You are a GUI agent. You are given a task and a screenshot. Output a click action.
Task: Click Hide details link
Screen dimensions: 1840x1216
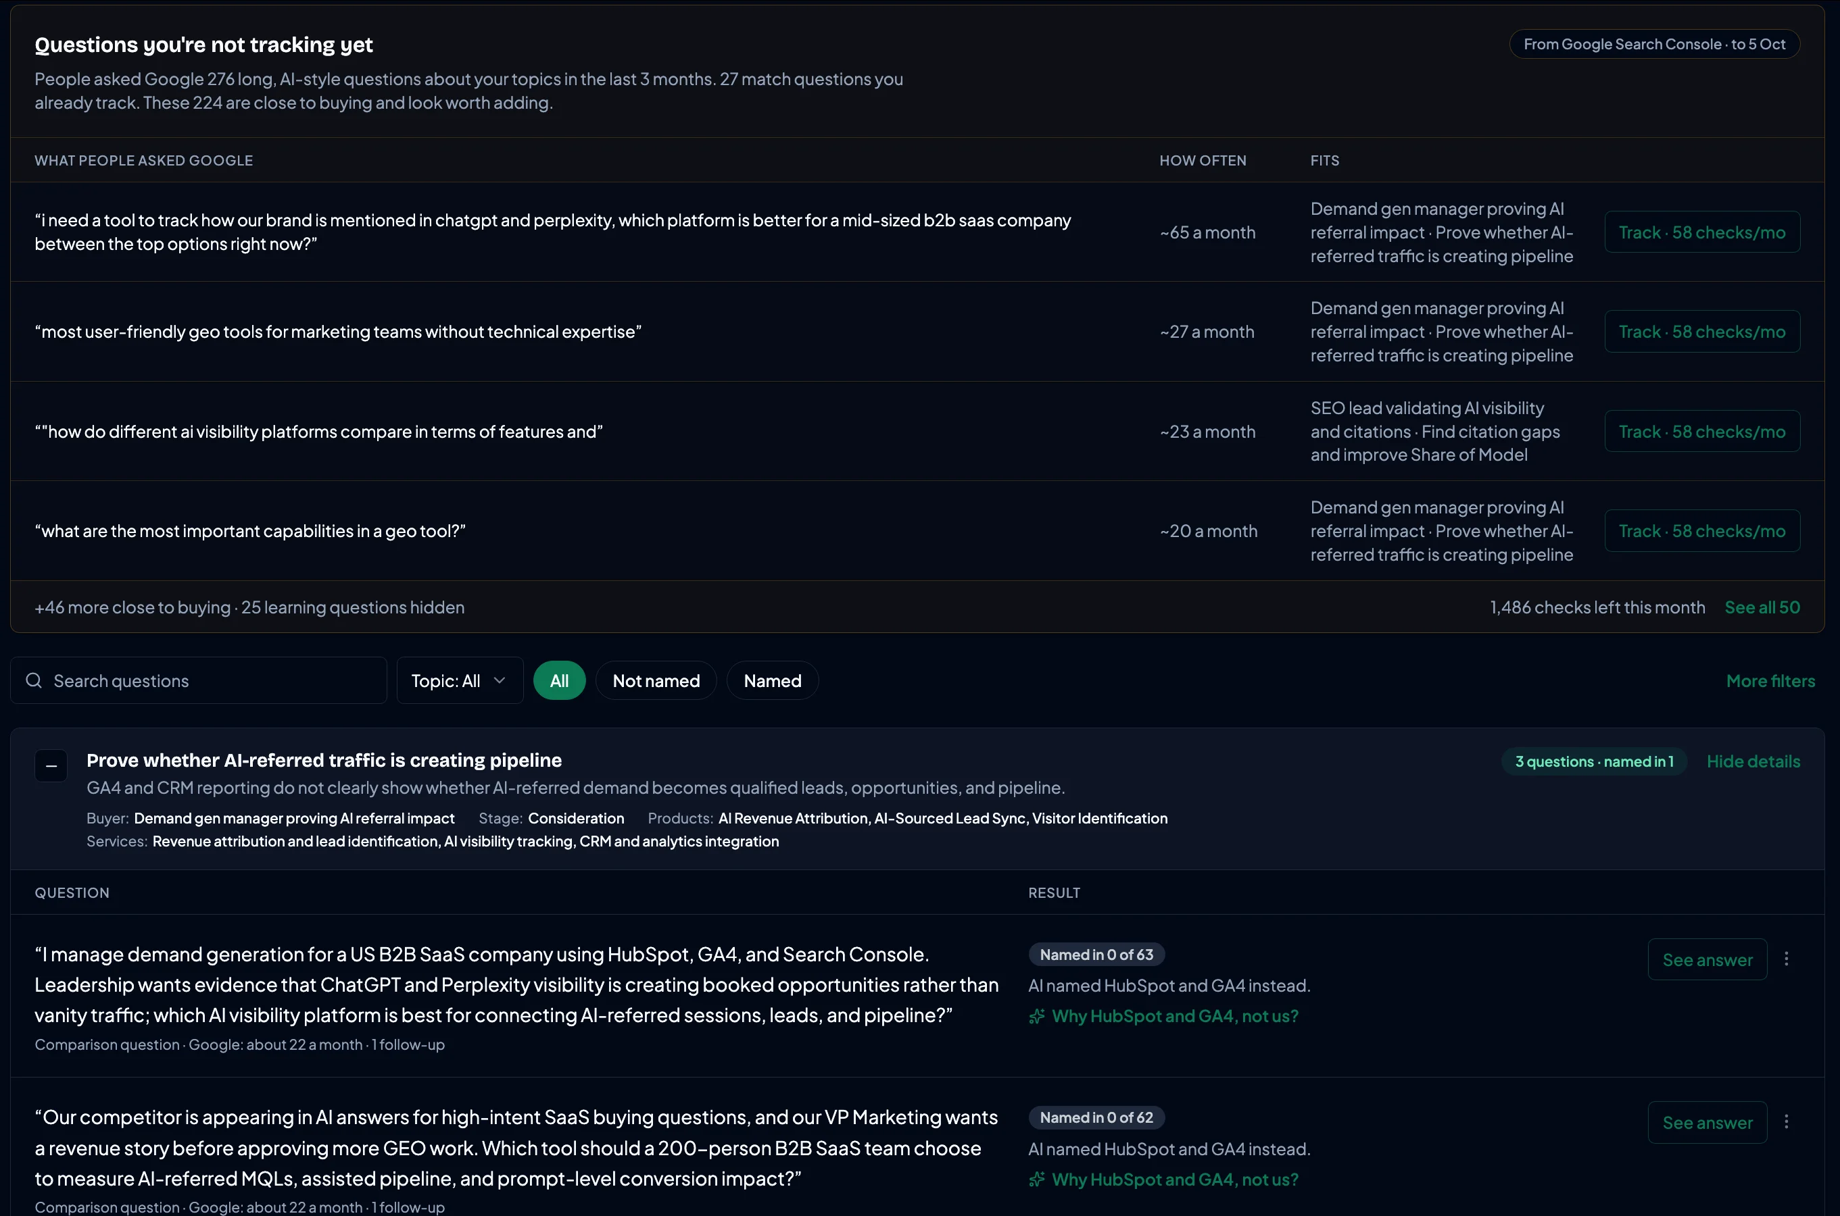coord(1753,761)
